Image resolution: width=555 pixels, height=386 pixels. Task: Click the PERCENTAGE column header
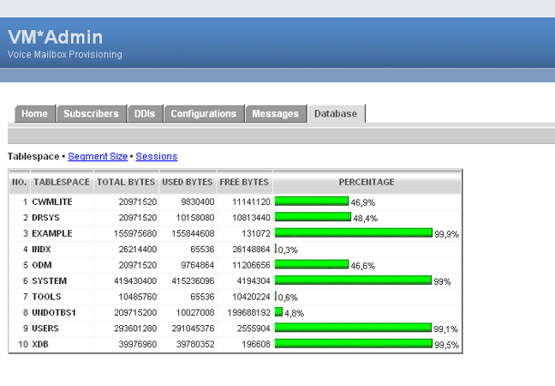click(367, 183)
